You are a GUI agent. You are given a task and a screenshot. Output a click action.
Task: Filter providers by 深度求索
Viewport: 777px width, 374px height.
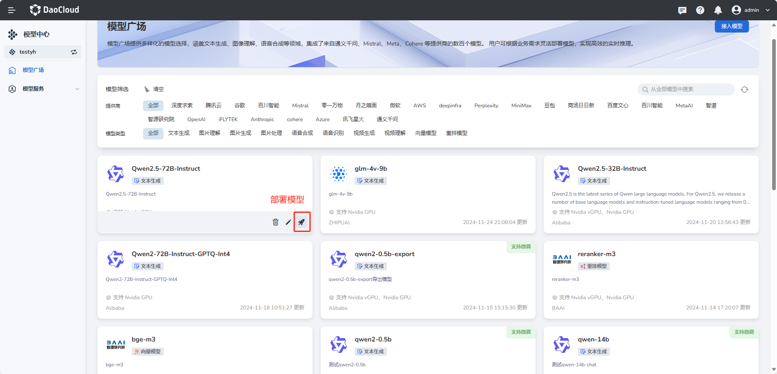click(x=182, y=106)
